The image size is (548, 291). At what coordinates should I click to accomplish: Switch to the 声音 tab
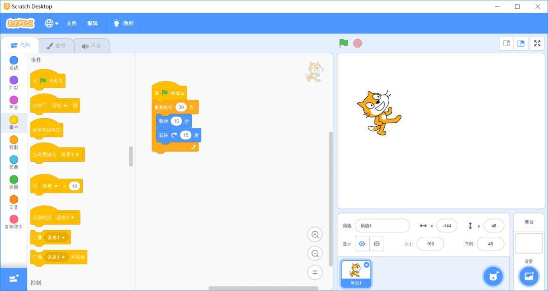click(x=91, y=46)
